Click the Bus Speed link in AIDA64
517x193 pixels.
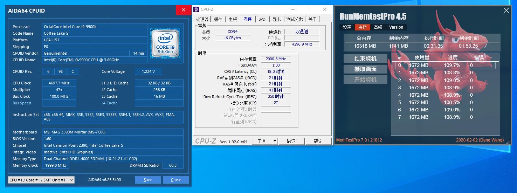point(22,103)
